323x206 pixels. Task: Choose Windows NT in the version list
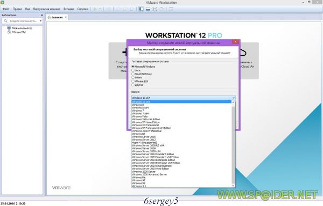point(181,134)
